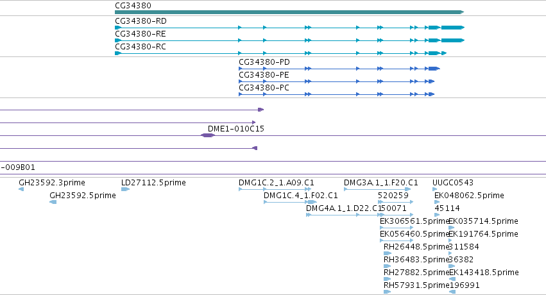Click protein feature CG34380-PE label

click(264, 75)
